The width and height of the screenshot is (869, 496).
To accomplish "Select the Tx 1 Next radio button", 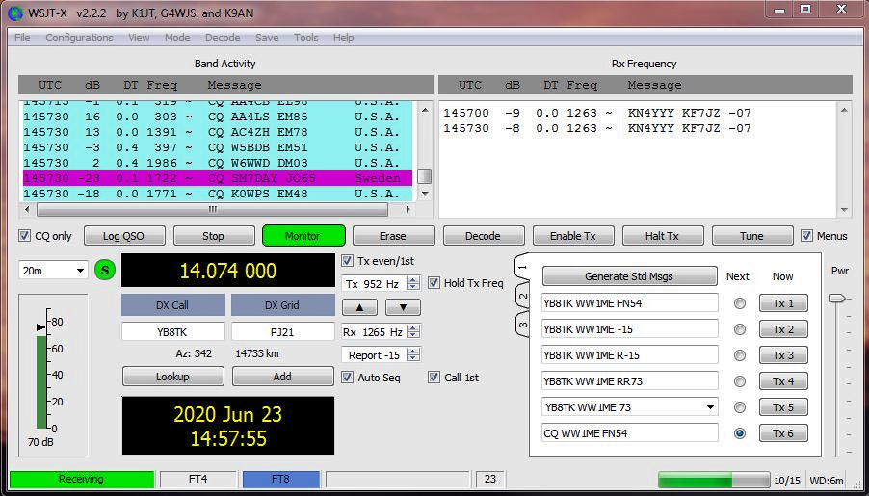I will pos(740,303).
